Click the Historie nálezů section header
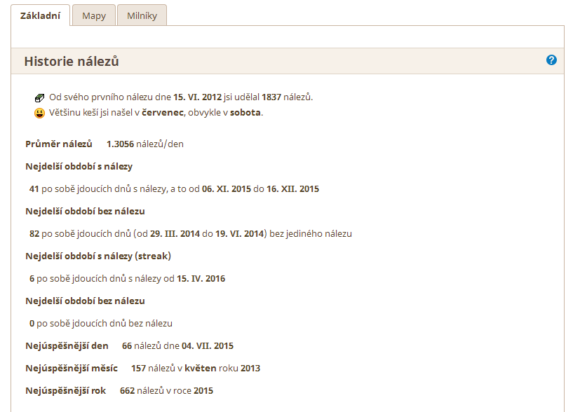The image size is (566, 412). coord(72,61)
